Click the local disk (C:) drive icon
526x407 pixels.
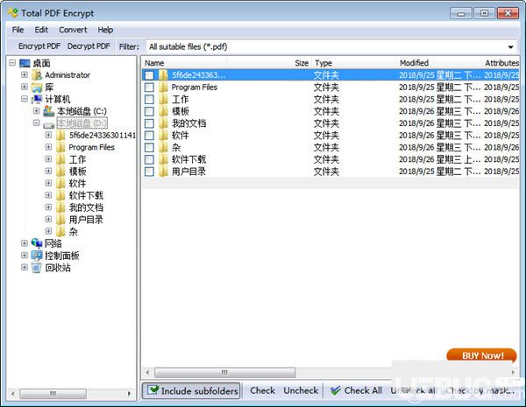pos(49,111)
